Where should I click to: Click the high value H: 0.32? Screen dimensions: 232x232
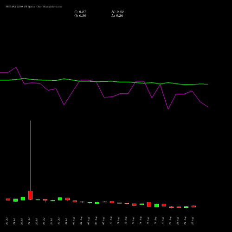[117, 12]
